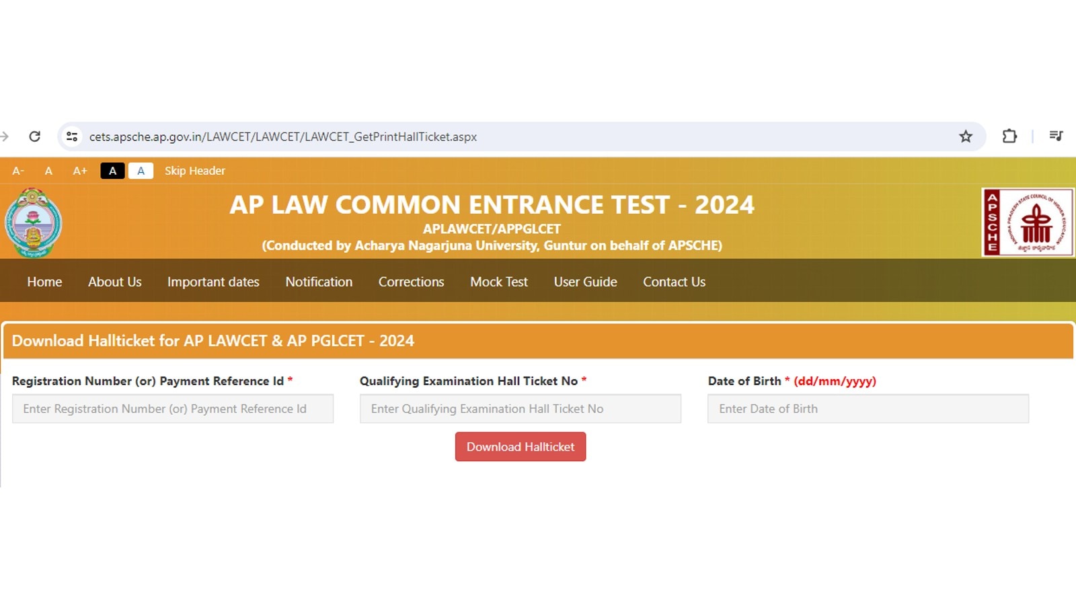Switch to black high-contrast theme swatch

point(112,171)
